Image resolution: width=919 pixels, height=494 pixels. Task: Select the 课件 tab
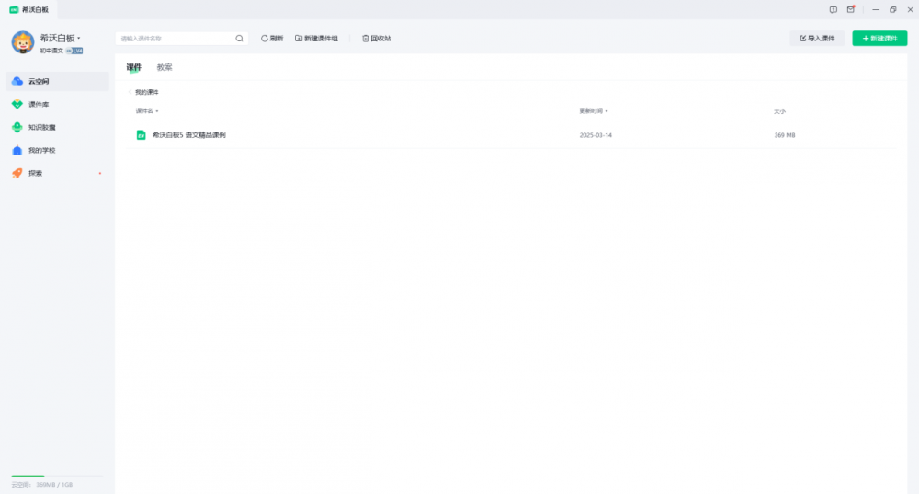pyautogui.click(x=134, y=67)
